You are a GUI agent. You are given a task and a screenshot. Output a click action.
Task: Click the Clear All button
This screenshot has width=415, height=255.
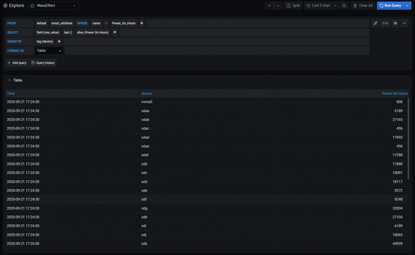coord(363,5)
